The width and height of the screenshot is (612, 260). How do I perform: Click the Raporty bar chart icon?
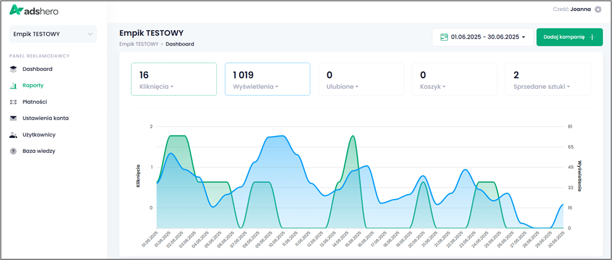tap(14, 86)
